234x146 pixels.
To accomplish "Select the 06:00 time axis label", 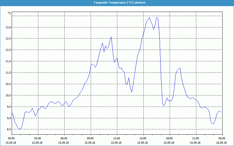I will [x=64, y=138].
